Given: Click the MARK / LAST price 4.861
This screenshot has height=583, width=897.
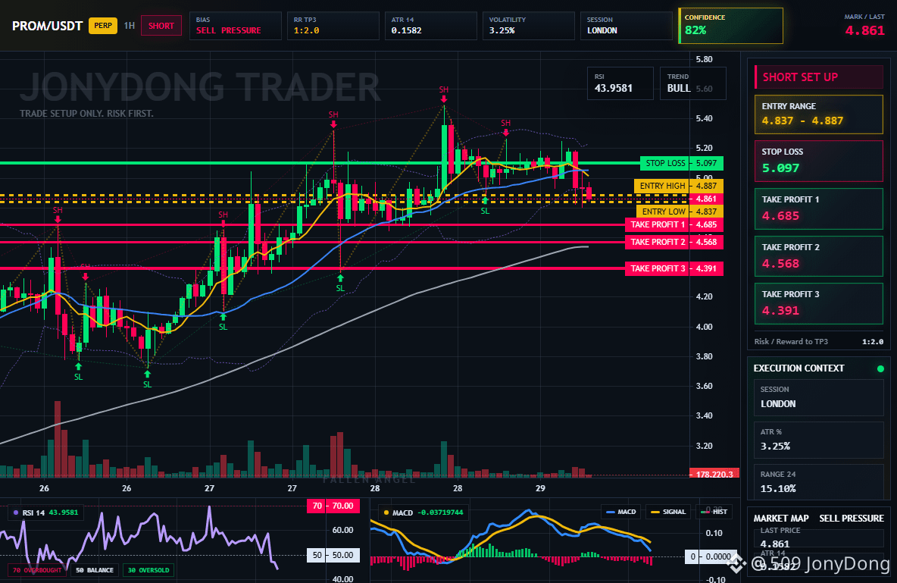Looking at the screenshot, I should point(864,30).
